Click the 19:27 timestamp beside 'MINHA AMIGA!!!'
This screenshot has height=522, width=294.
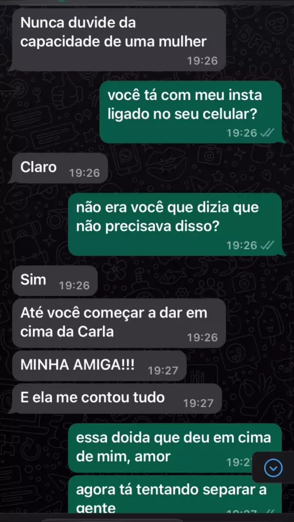click(163, 370)
